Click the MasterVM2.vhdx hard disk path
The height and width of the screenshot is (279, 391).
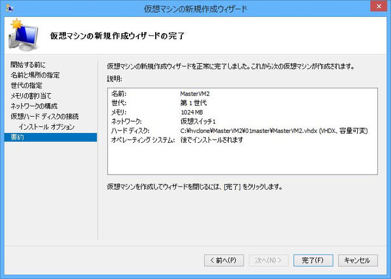(274, 130)
